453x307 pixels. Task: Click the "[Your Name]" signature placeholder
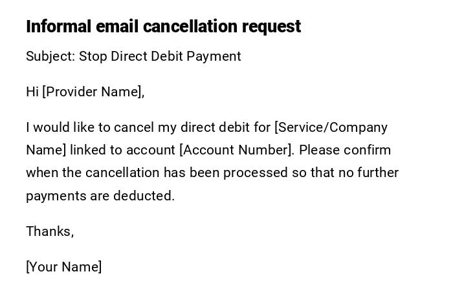[63, 267]
